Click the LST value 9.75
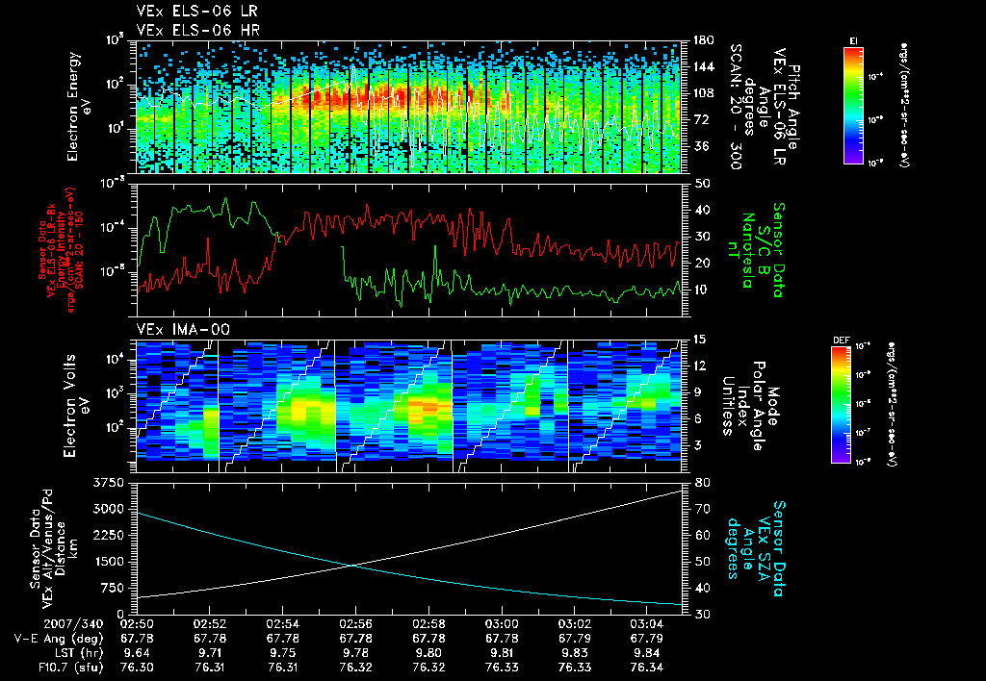The width and height of the screenshot is (986, 681). (x=282, y=653)
